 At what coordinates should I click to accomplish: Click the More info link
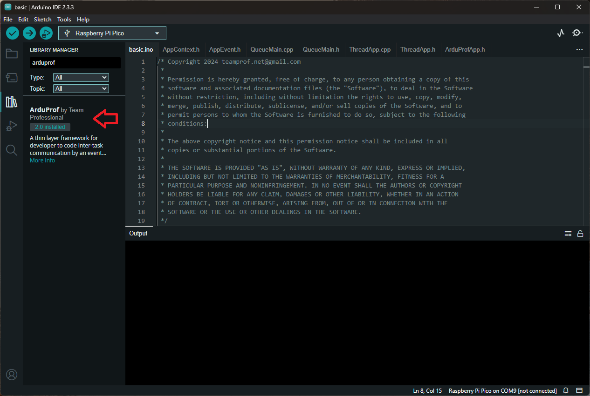tap(42, 161)
